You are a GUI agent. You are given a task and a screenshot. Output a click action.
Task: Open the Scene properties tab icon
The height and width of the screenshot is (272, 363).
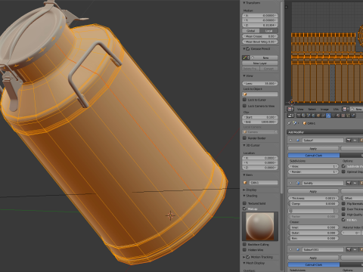[309, 116]
